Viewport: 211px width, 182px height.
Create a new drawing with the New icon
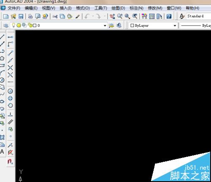tap(6, 16)
